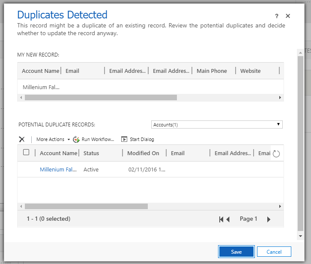
Task: Click the Run Workflow... label
Action: click(98, 139)
